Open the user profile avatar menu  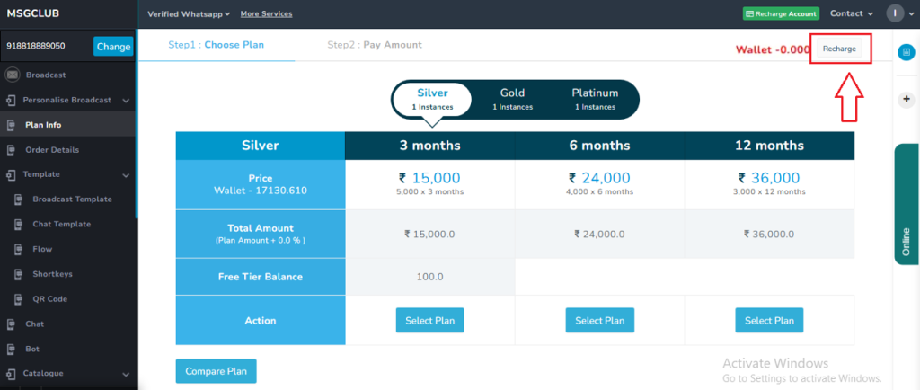[895, 13]
